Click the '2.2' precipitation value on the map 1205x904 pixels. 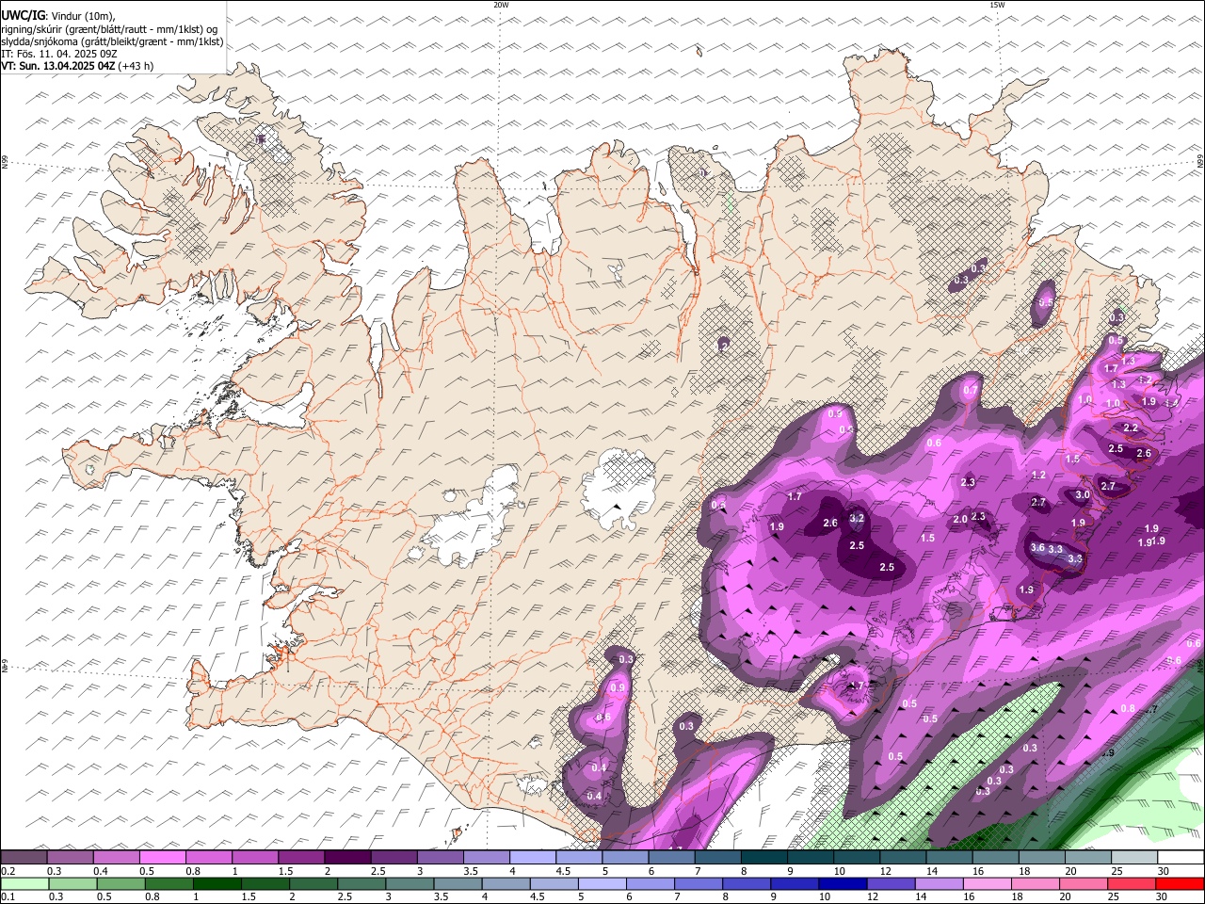[1131, 428]
